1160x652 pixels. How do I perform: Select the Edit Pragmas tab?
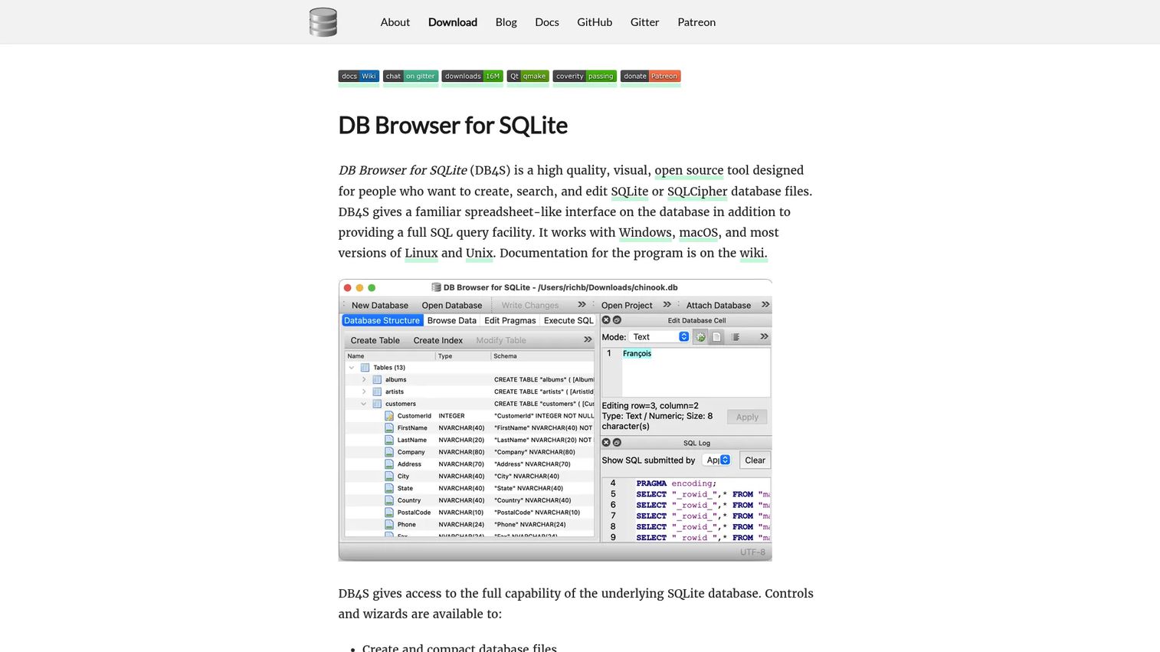click(510, 320)
